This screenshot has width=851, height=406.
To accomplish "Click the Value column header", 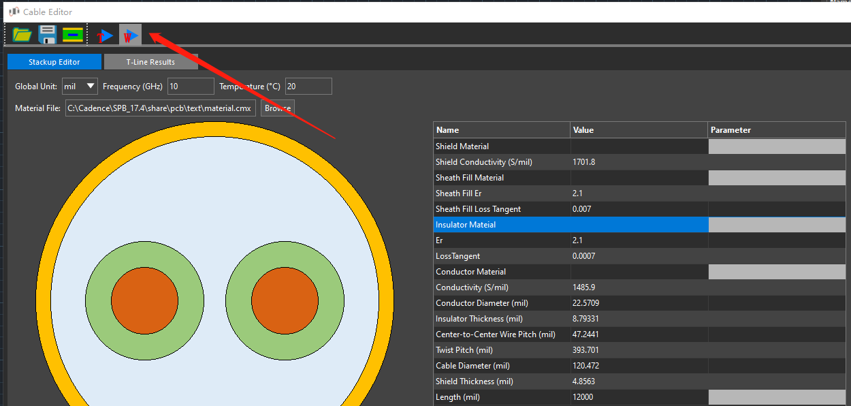I will (x=639, y=129).
